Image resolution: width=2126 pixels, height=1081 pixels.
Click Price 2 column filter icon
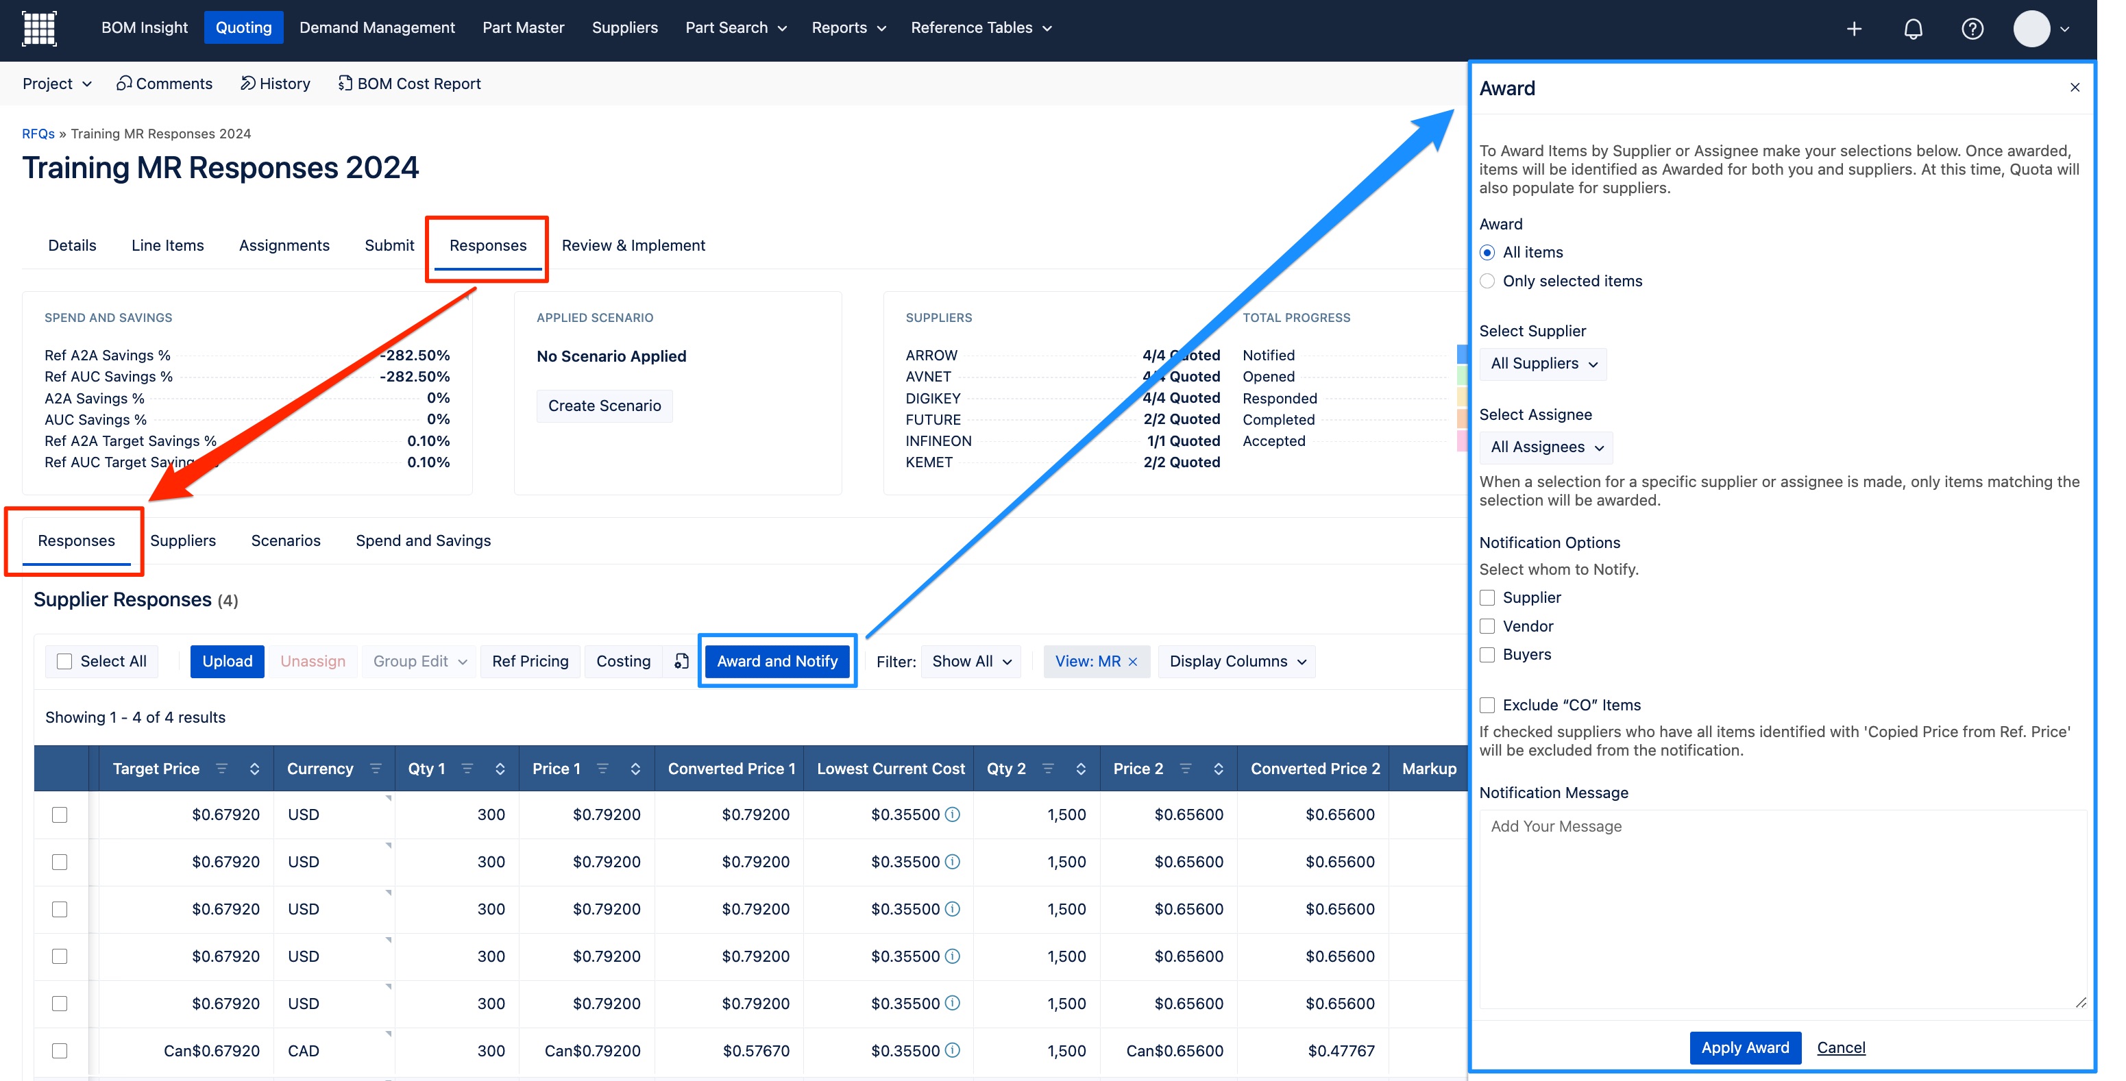pyautogui.click(x=1185, y=768)
